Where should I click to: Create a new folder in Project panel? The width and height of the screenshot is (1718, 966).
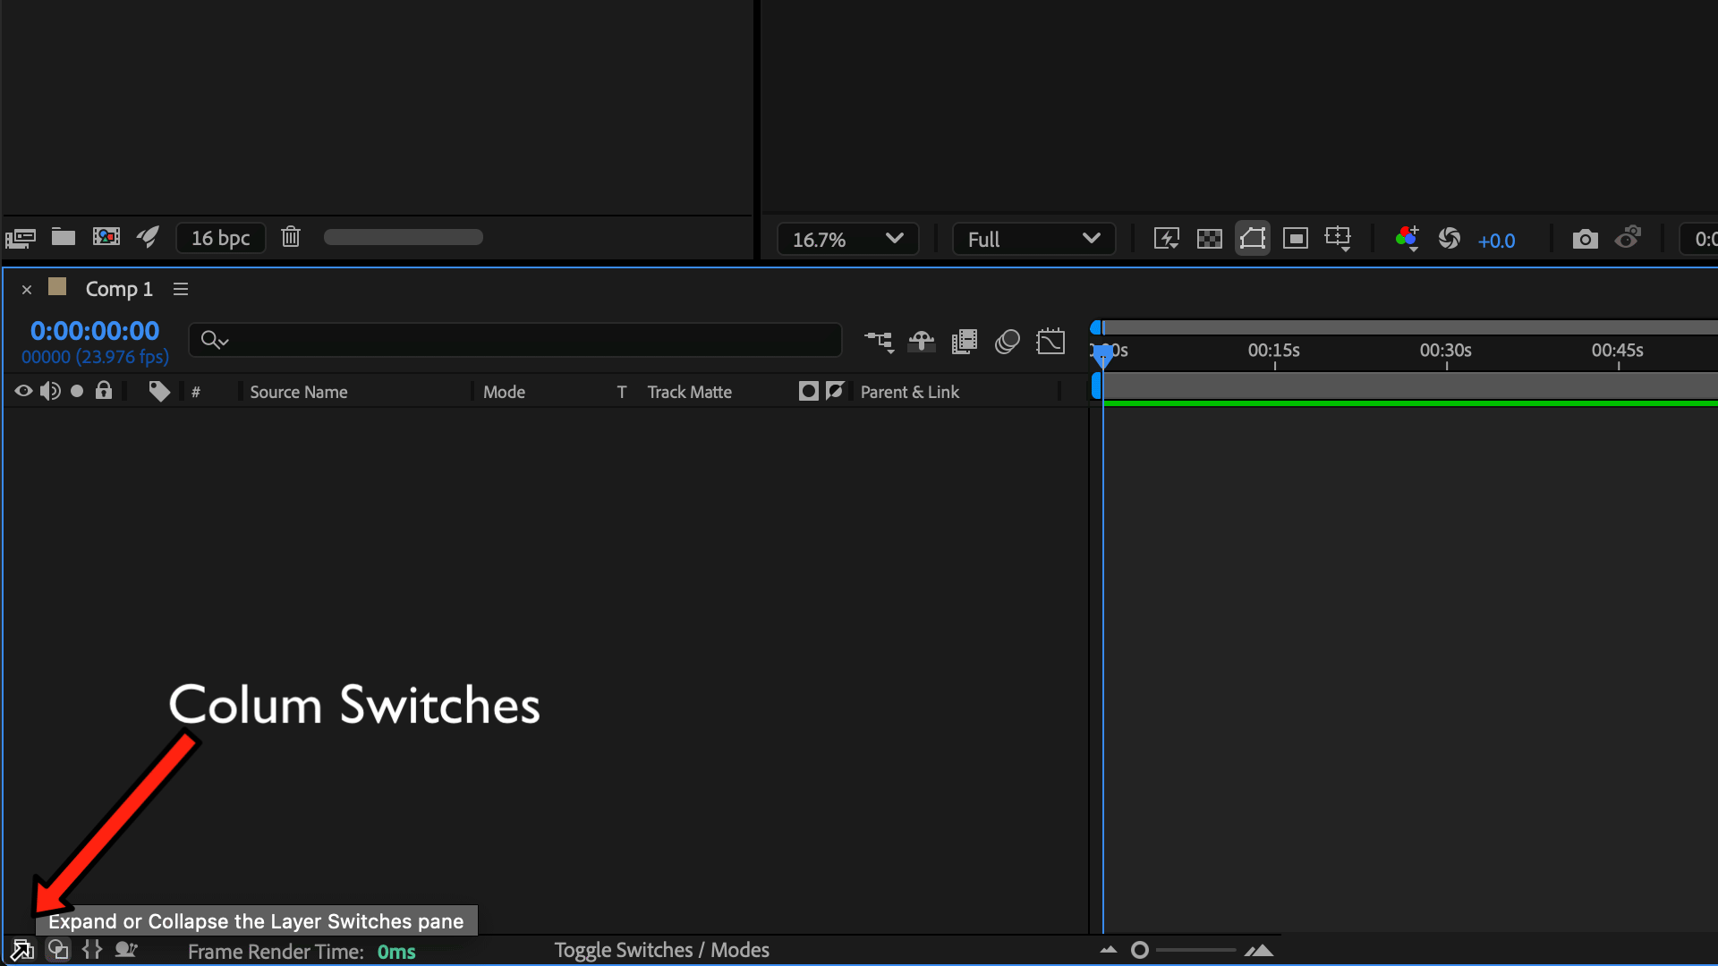pyautogui.click(x=63, y=237)
